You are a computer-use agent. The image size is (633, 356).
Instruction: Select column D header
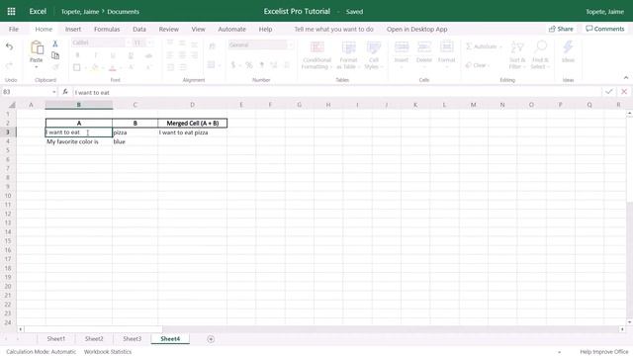click(x=192, y=105)
